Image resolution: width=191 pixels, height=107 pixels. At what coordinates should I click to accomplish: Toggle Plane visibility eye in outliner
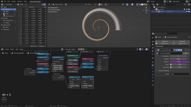pyautogui.click(x=187, y=12)
